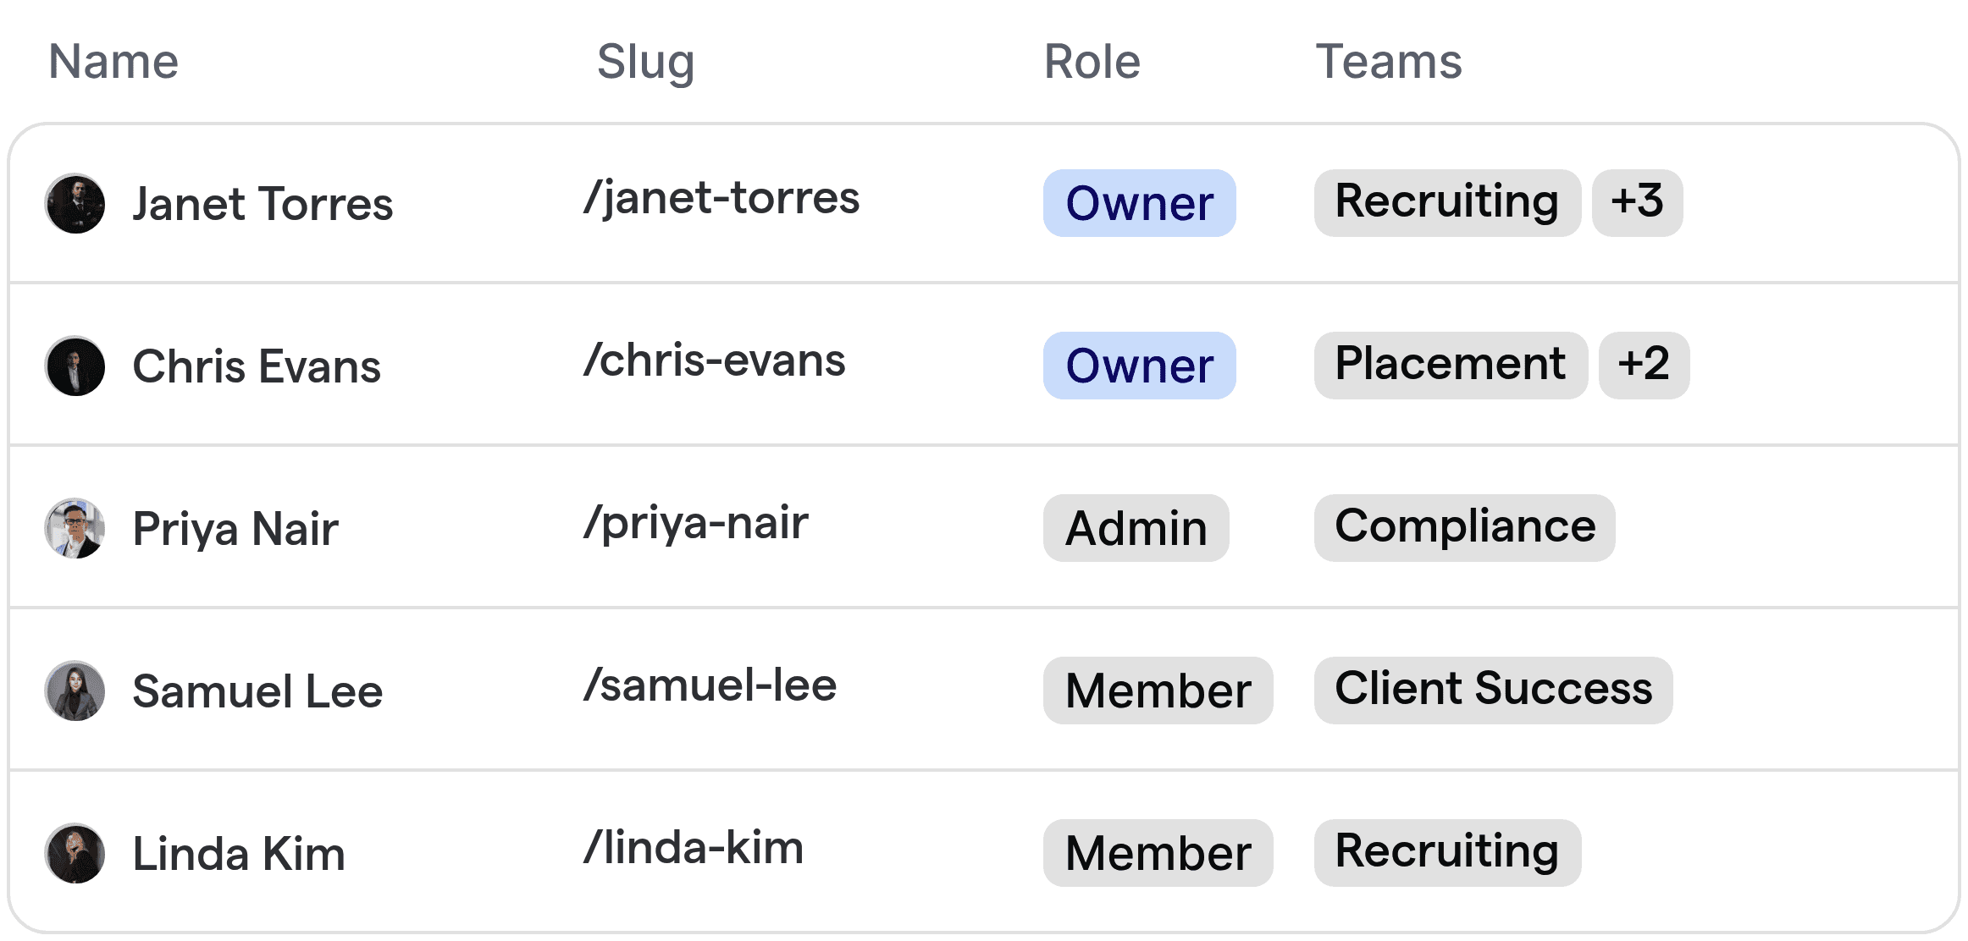
Task: Click Janet Torres's profile avatar
Action: coord(75,203)
